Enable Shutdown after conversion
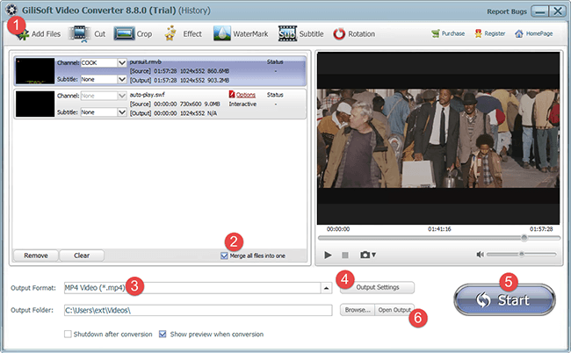This screenshot has height=353, width=571. tap(69, 334)
